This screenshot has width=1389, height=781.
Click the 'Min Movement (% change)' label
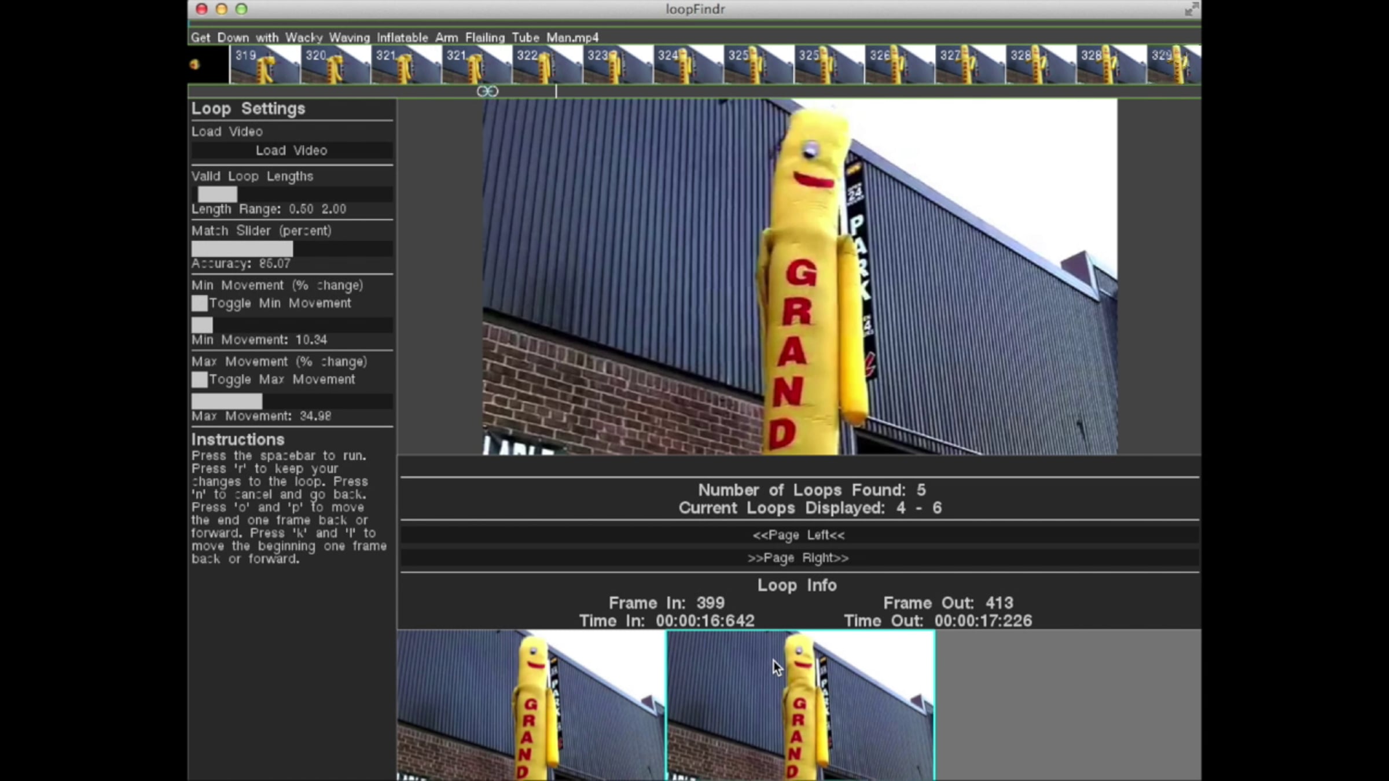click(x=277, y=285)
